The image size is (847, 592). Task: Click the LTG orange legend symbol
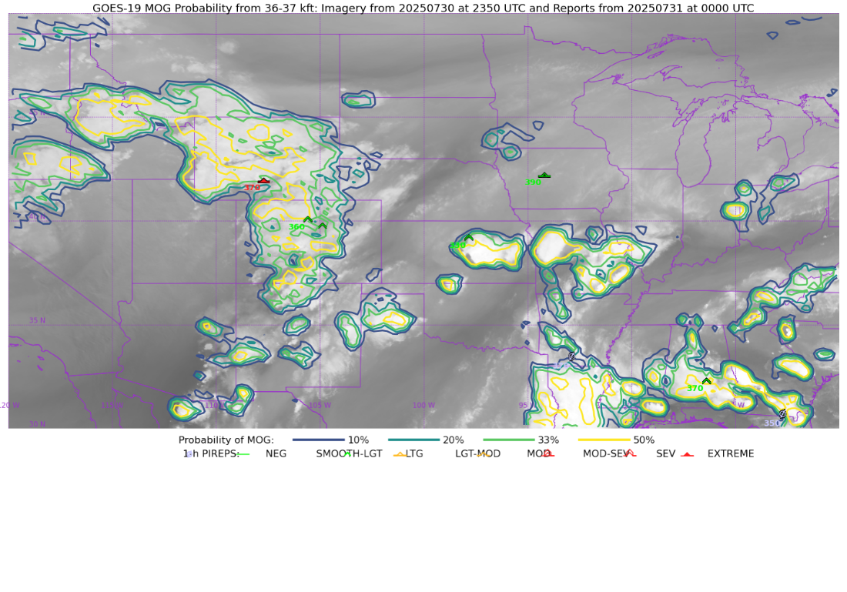click(x=400, y=454)
